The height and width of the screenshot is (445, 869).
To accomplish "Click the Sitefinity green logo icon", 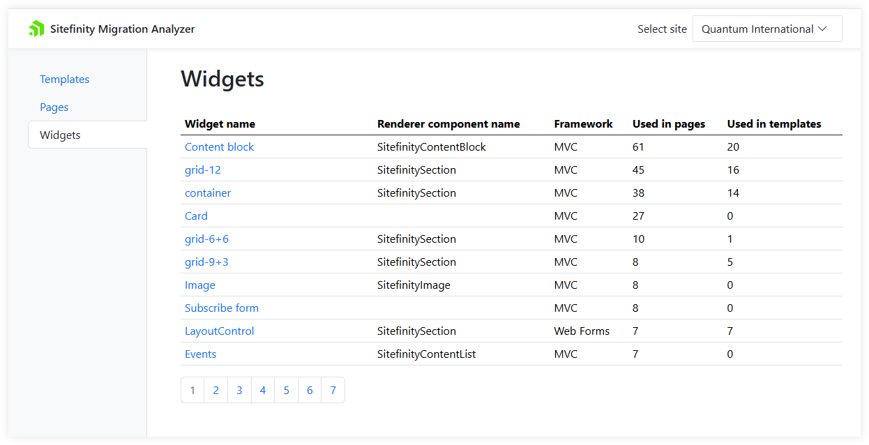I will (36, 29).
